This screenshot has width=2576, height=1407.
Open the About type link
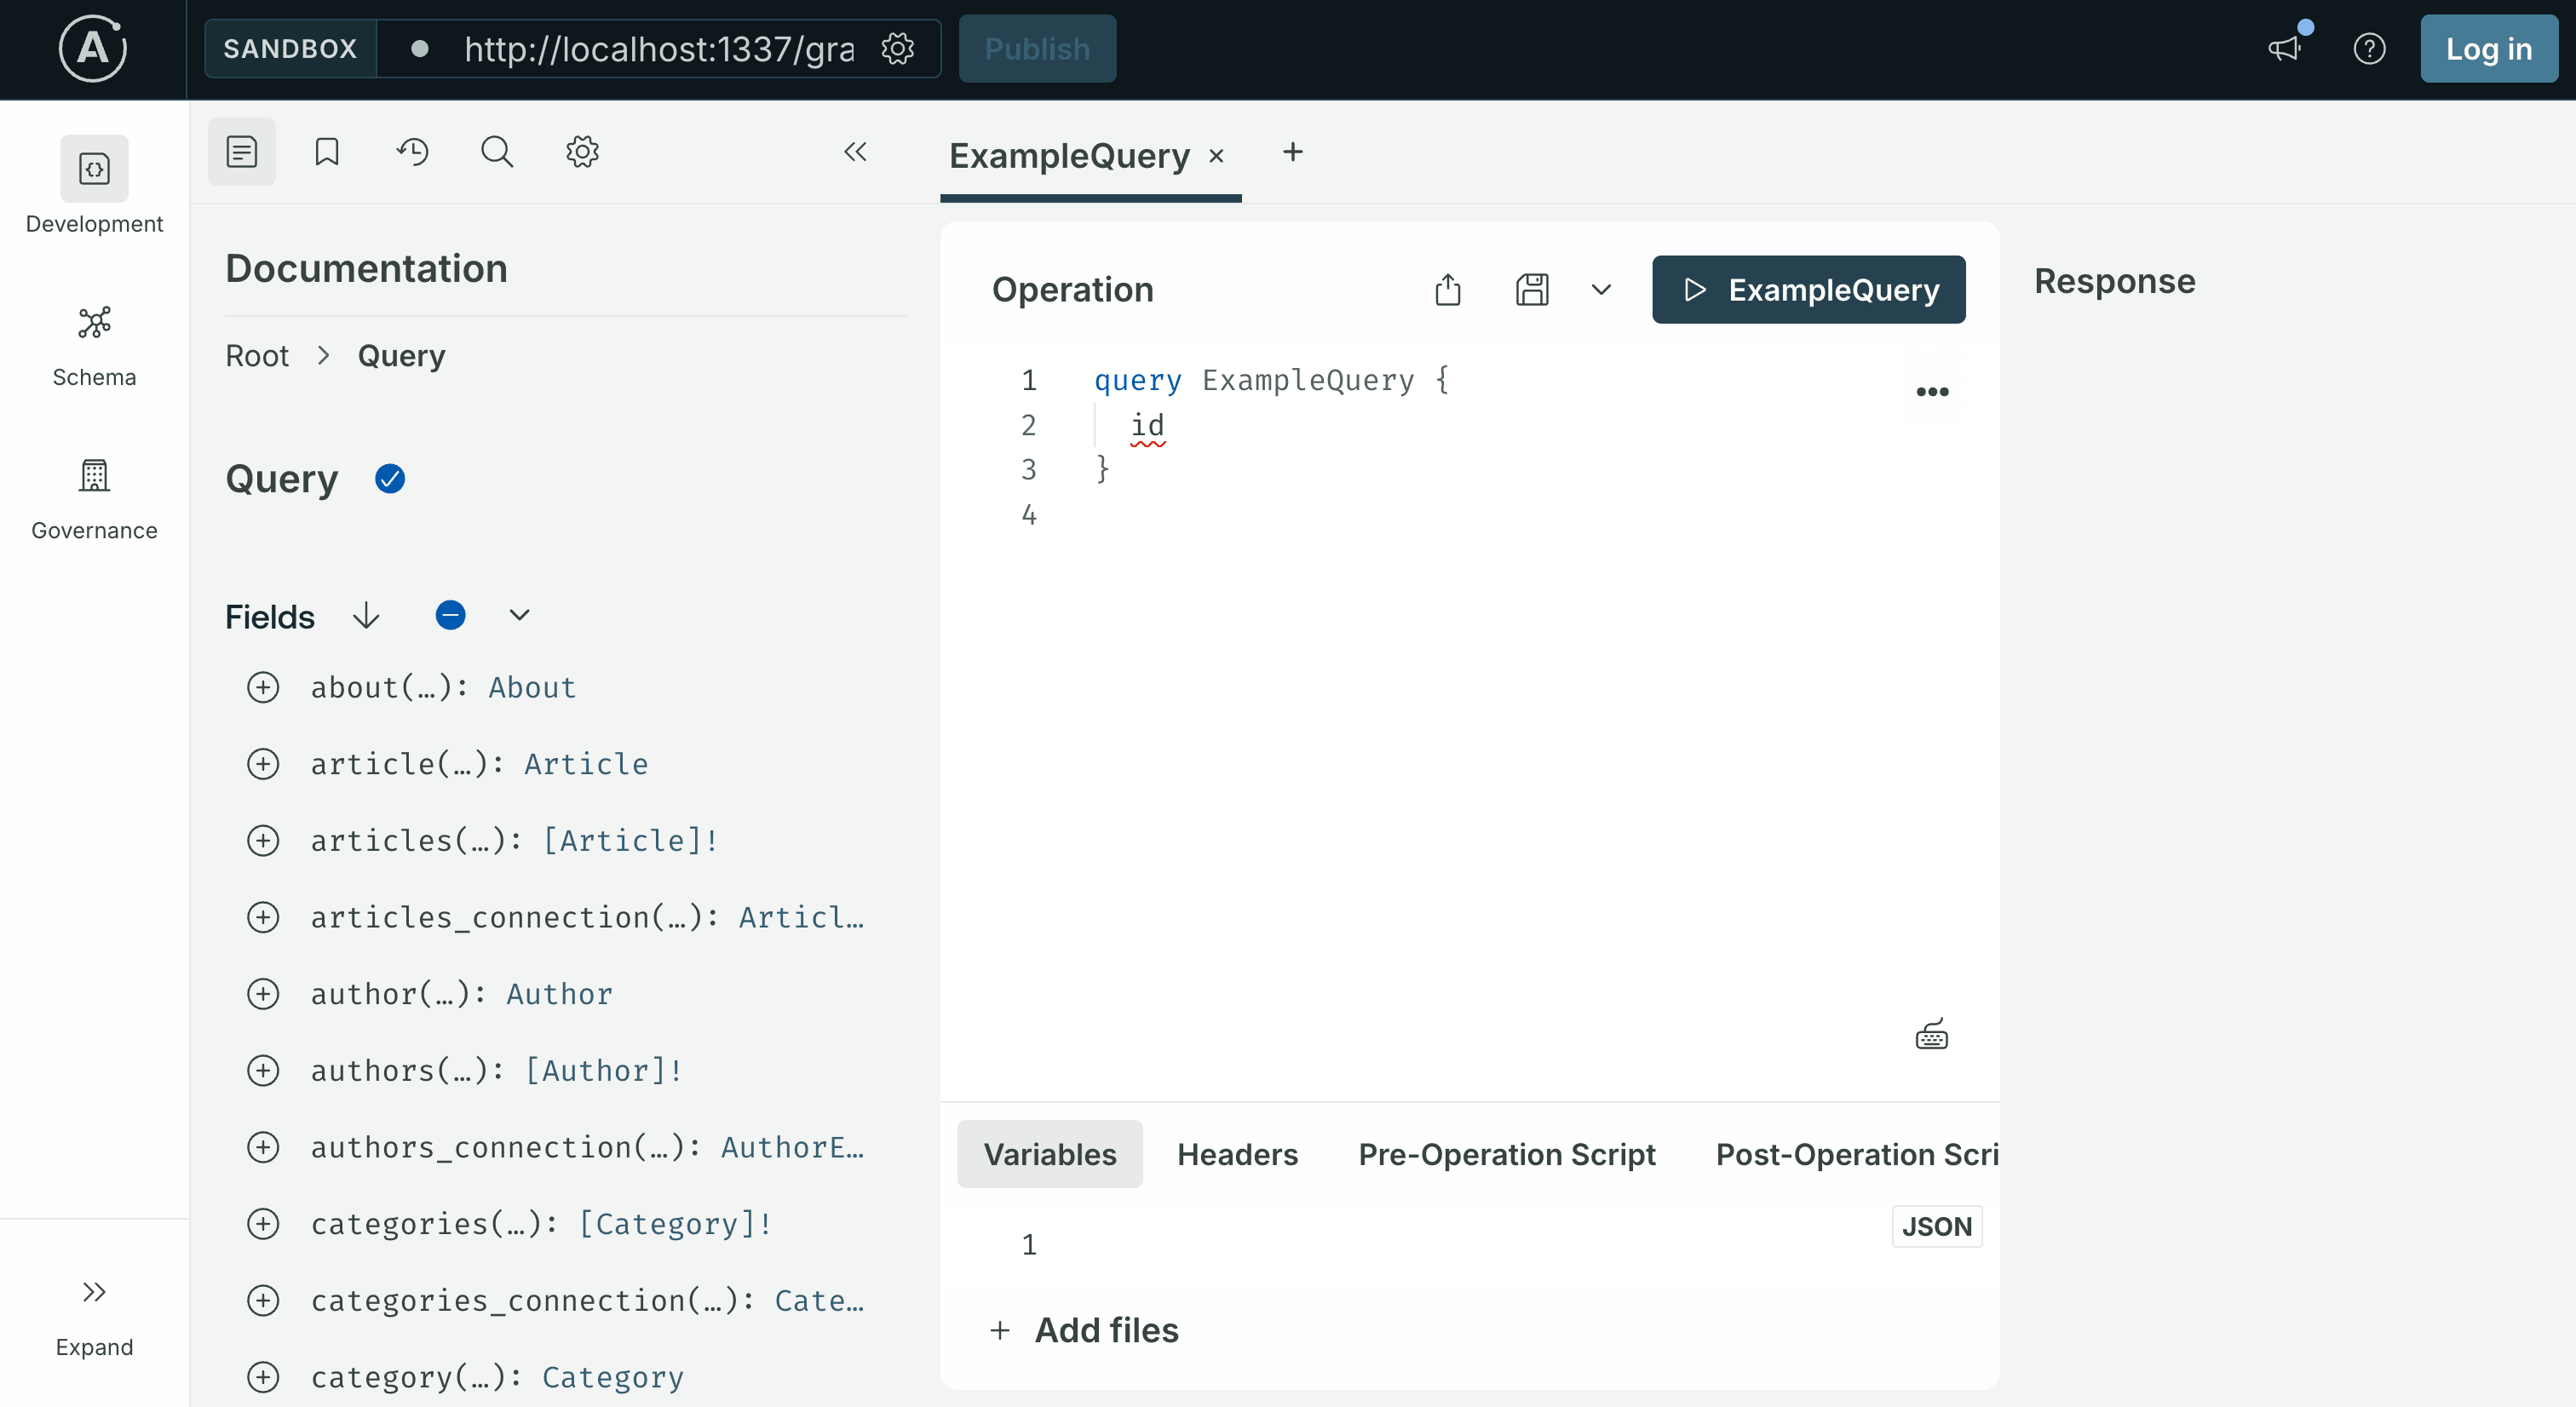click(x=532, y=688)
